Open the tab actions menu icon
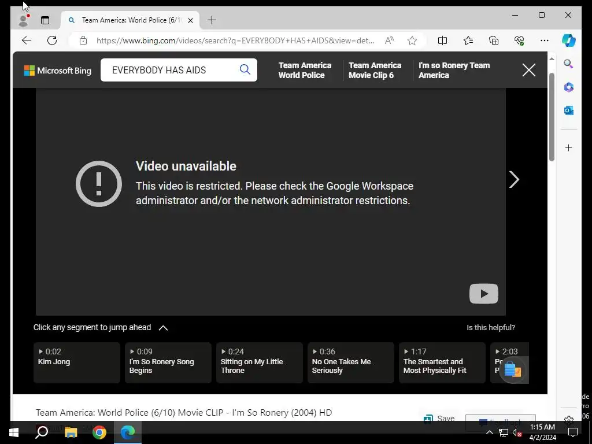 45,20
